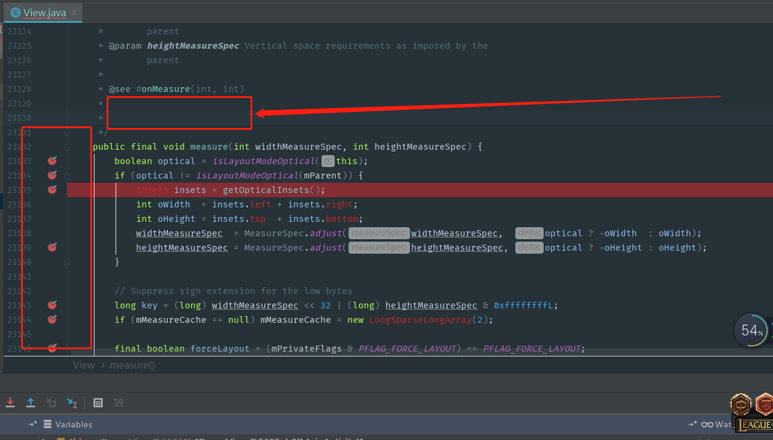Click the onMeasure link in the Javadoc
This screenshot has height=440, width=773.
pos(166,89)
